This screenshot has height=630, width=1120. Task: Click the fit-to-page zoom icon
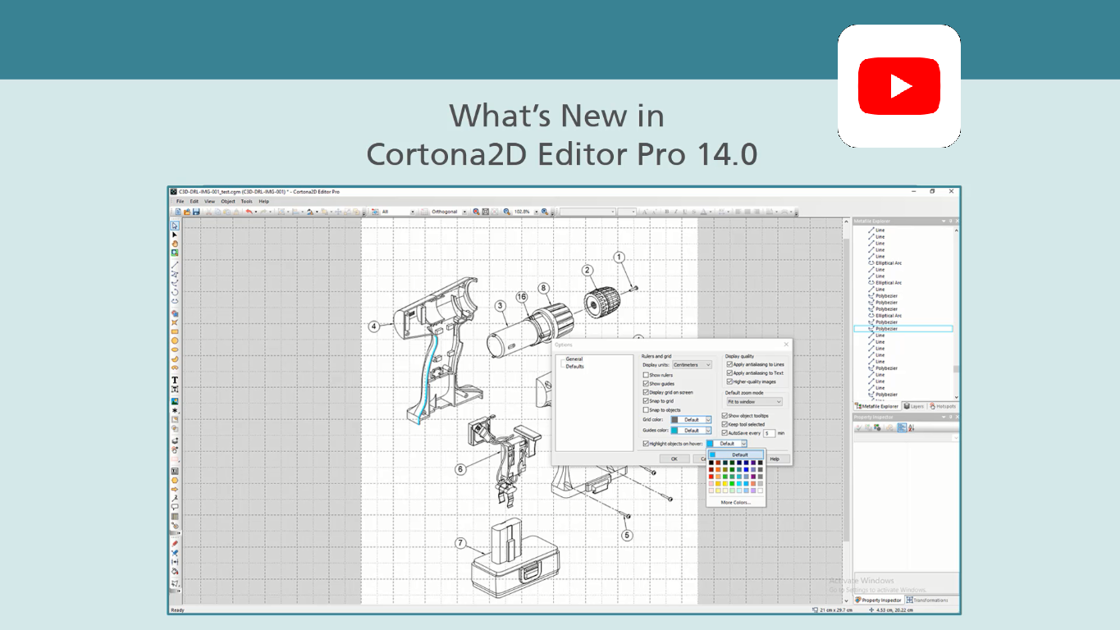[x=486, y=212]
